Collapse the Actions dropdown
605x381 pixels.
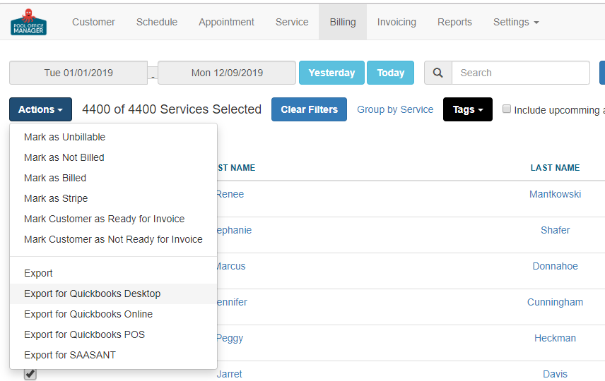[x=40, y=109]
